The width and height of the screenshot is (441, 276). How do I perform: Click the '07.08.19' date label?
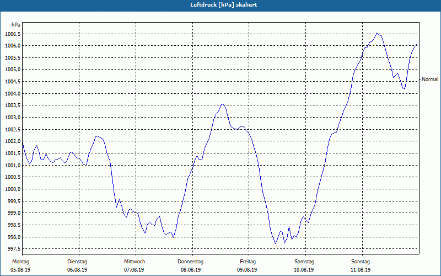coord(134,270)
